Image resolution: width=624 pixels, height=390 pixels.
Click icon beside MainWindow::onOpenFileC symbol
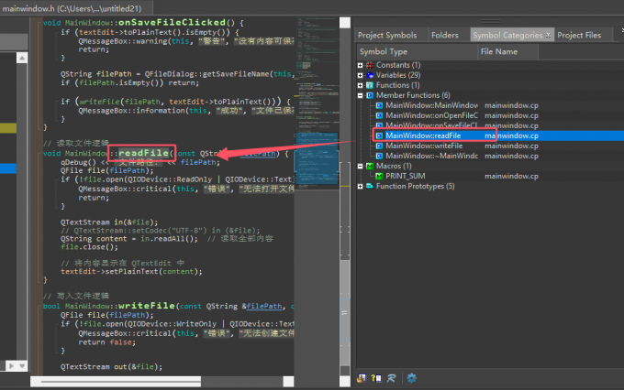pyautogui.click(x=379, y=115)
